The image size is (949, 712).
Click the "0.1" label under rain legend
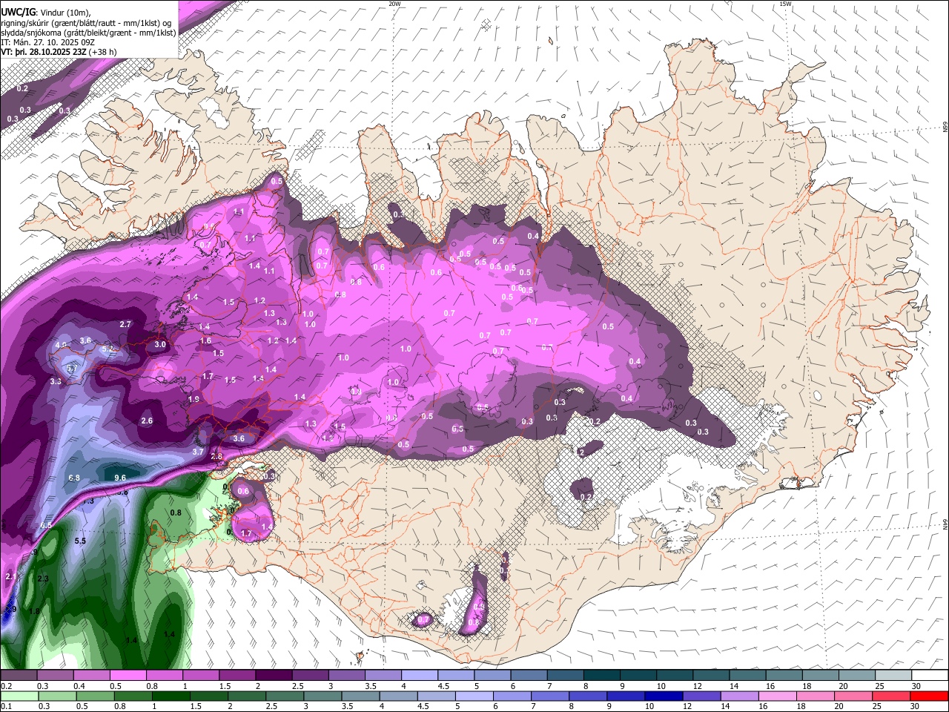(5, 706)
